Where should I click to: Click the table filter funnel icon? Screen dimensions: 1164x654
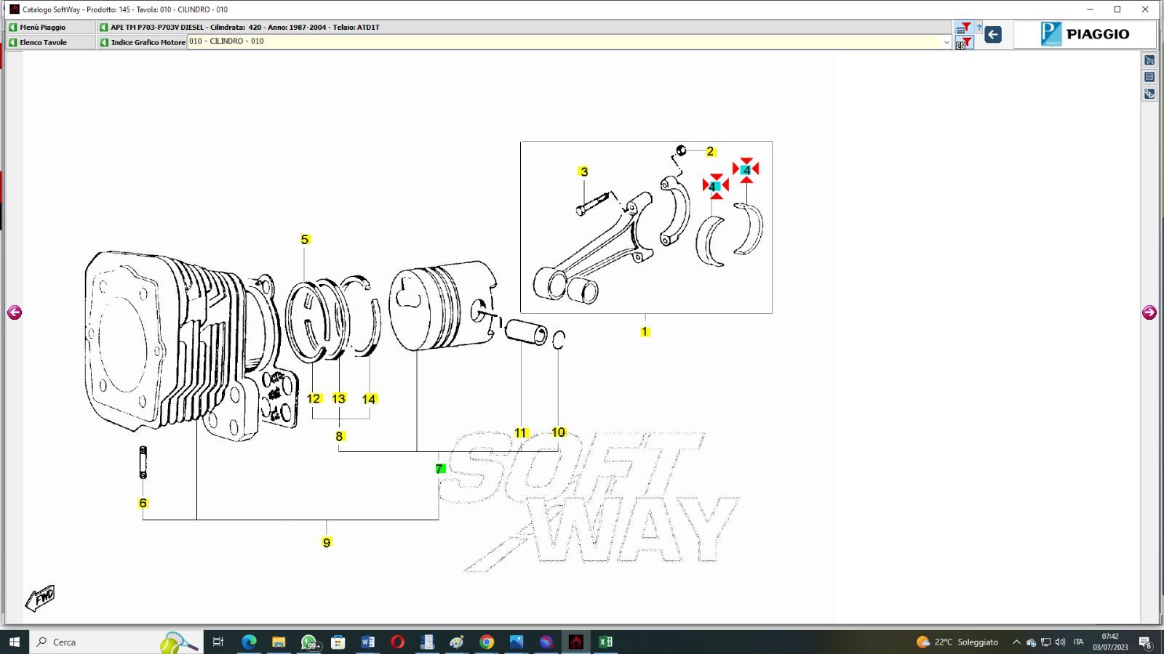(x=963, y=28)
